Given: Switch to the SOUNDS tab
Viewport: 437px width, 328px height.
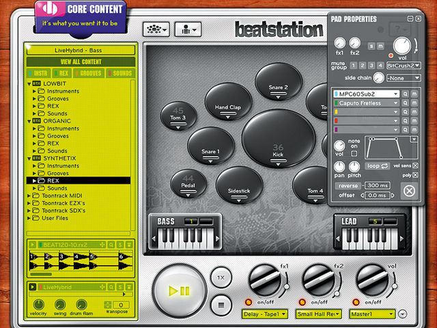Looking at the screenshot, I should pos(120,73).
